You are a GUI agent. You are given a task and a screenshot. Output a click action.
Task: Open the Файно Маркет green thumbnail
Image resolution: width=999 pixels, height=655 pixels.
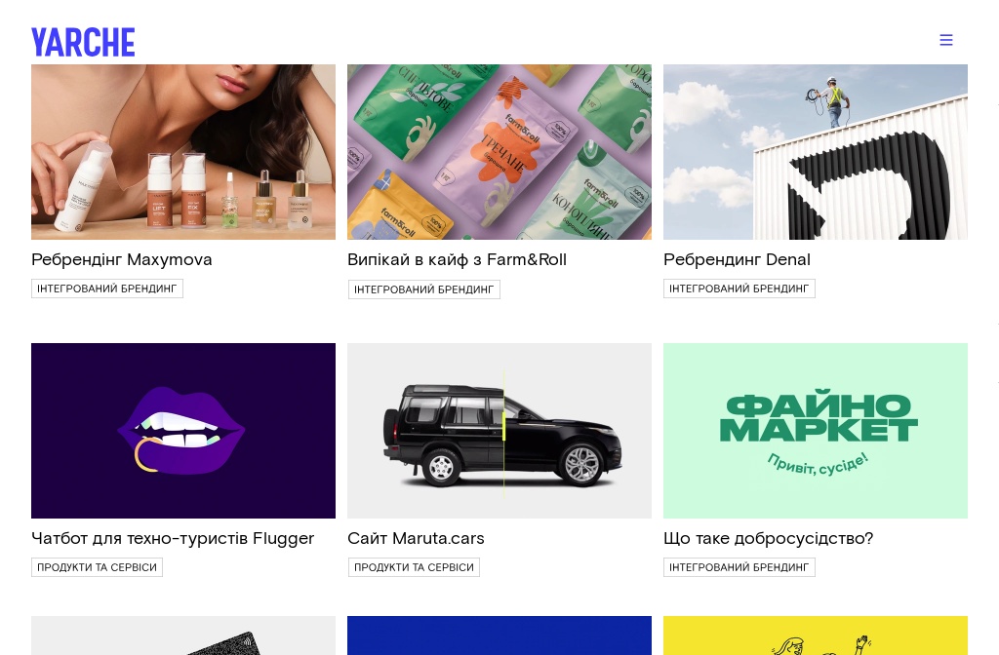click(x=816, y=431)
